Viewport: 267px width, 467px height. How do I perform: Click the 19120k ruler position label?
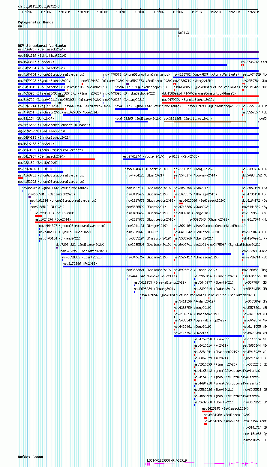[x=27, y=12]
